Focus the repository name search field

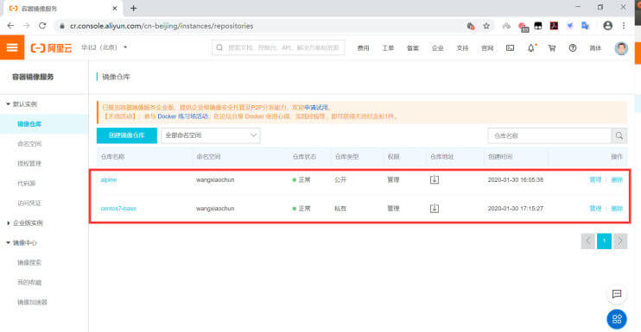549,136
